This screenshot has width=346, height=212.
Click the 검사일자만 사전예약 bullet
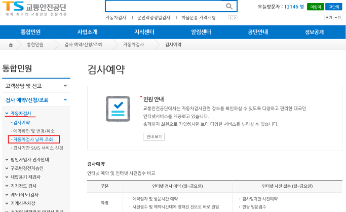point(260,199)
